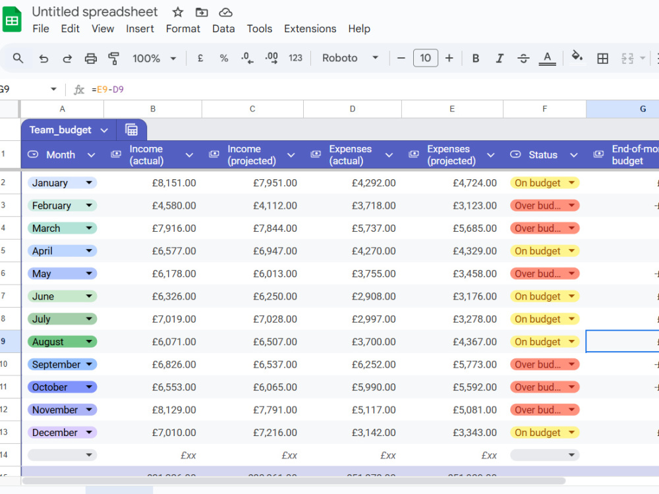Select column G header

623,109
